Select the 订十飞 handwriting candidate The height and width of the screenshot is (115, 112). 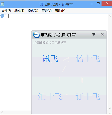coord(88,96)
